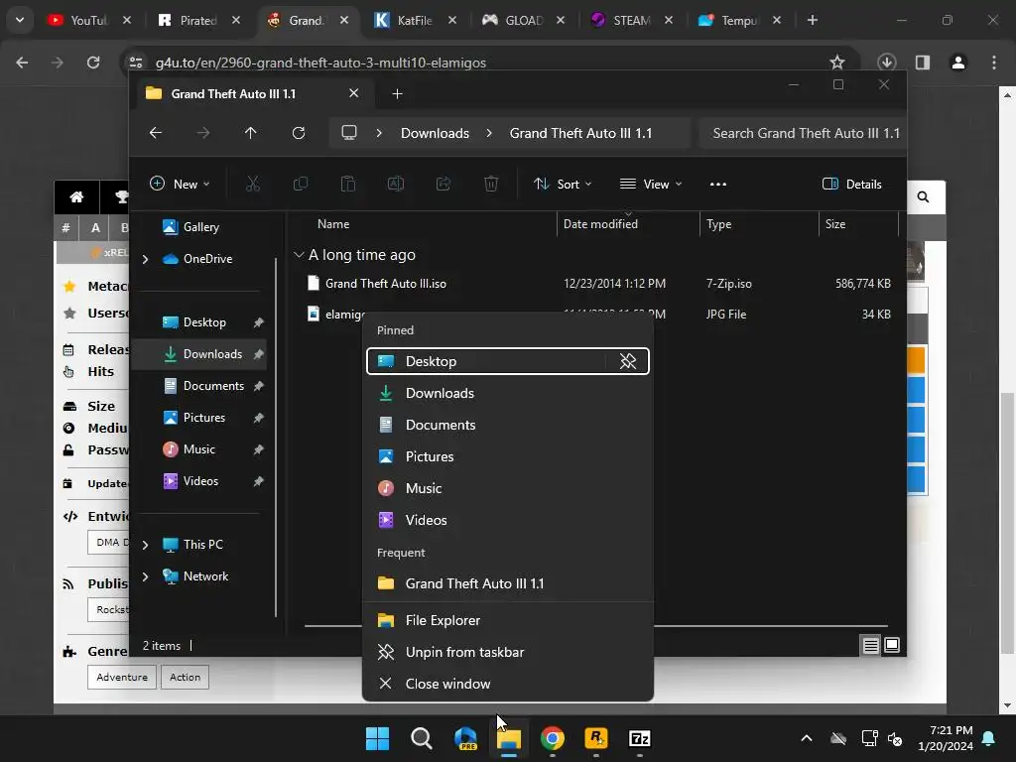
Task: Click the website home icon
Action: point(76,197)
